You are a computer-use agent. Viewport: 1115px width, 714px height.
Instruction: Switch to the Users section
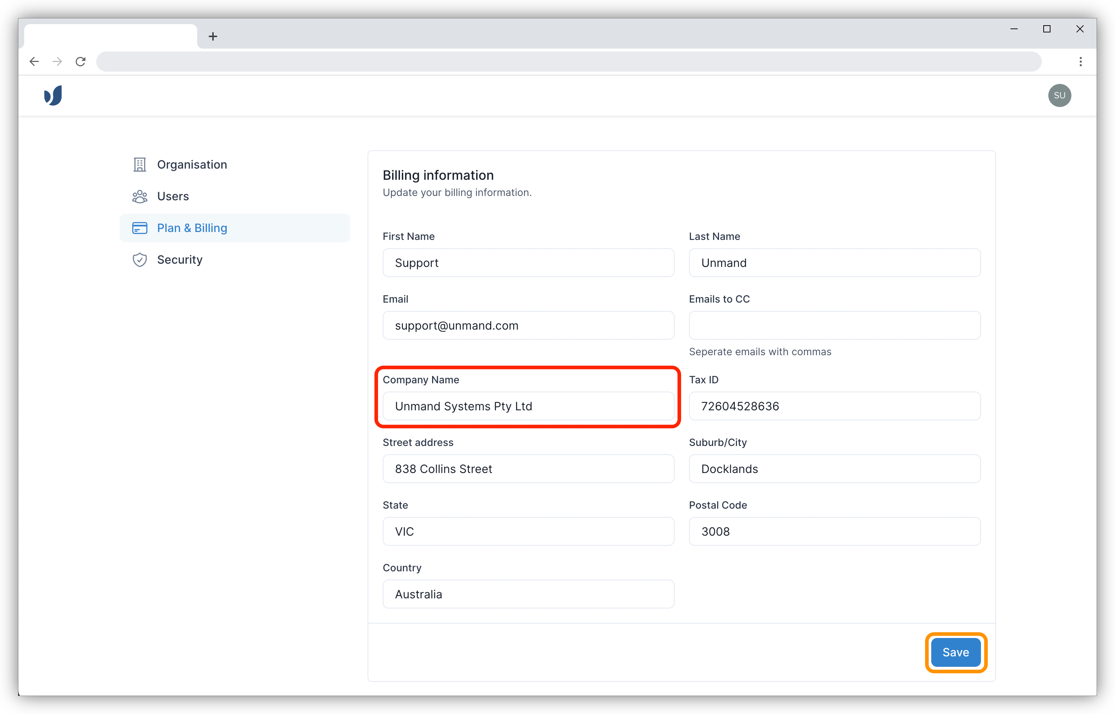(x=173, y=197)
